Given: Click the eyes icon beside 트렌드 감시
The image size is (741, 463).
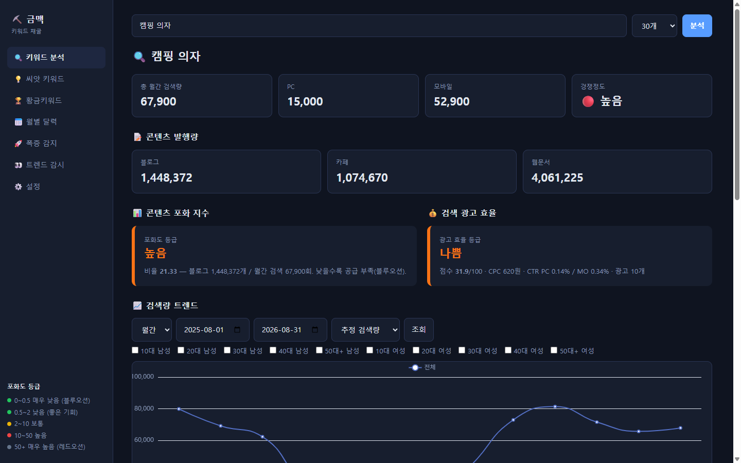Looking at the screenshot, I should click(18, 165).
